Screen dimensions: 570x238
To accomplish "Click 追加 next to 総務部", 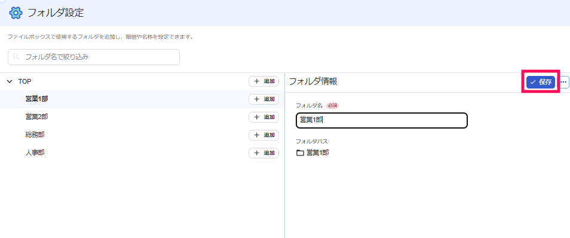I will pyautogui.click(x=263, y=135).
